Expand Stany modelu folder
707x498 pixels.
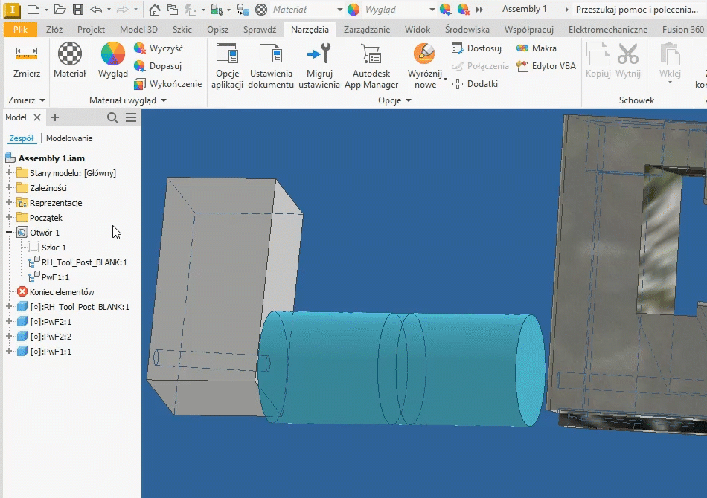pyautogui.click(x=9, y=172)
